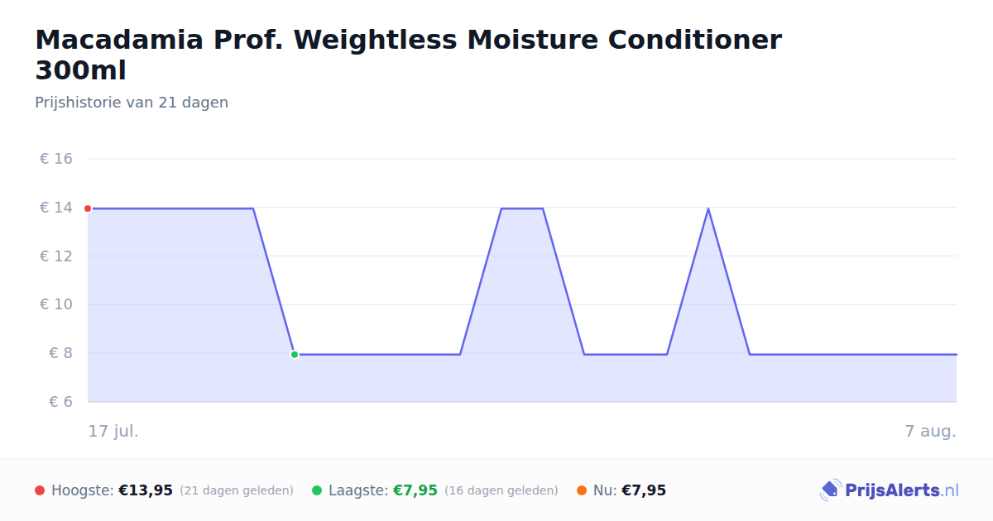Screen dimensions: 993x521
Task: Click the red Hoogste legend dot
Action: click(40, 490)
